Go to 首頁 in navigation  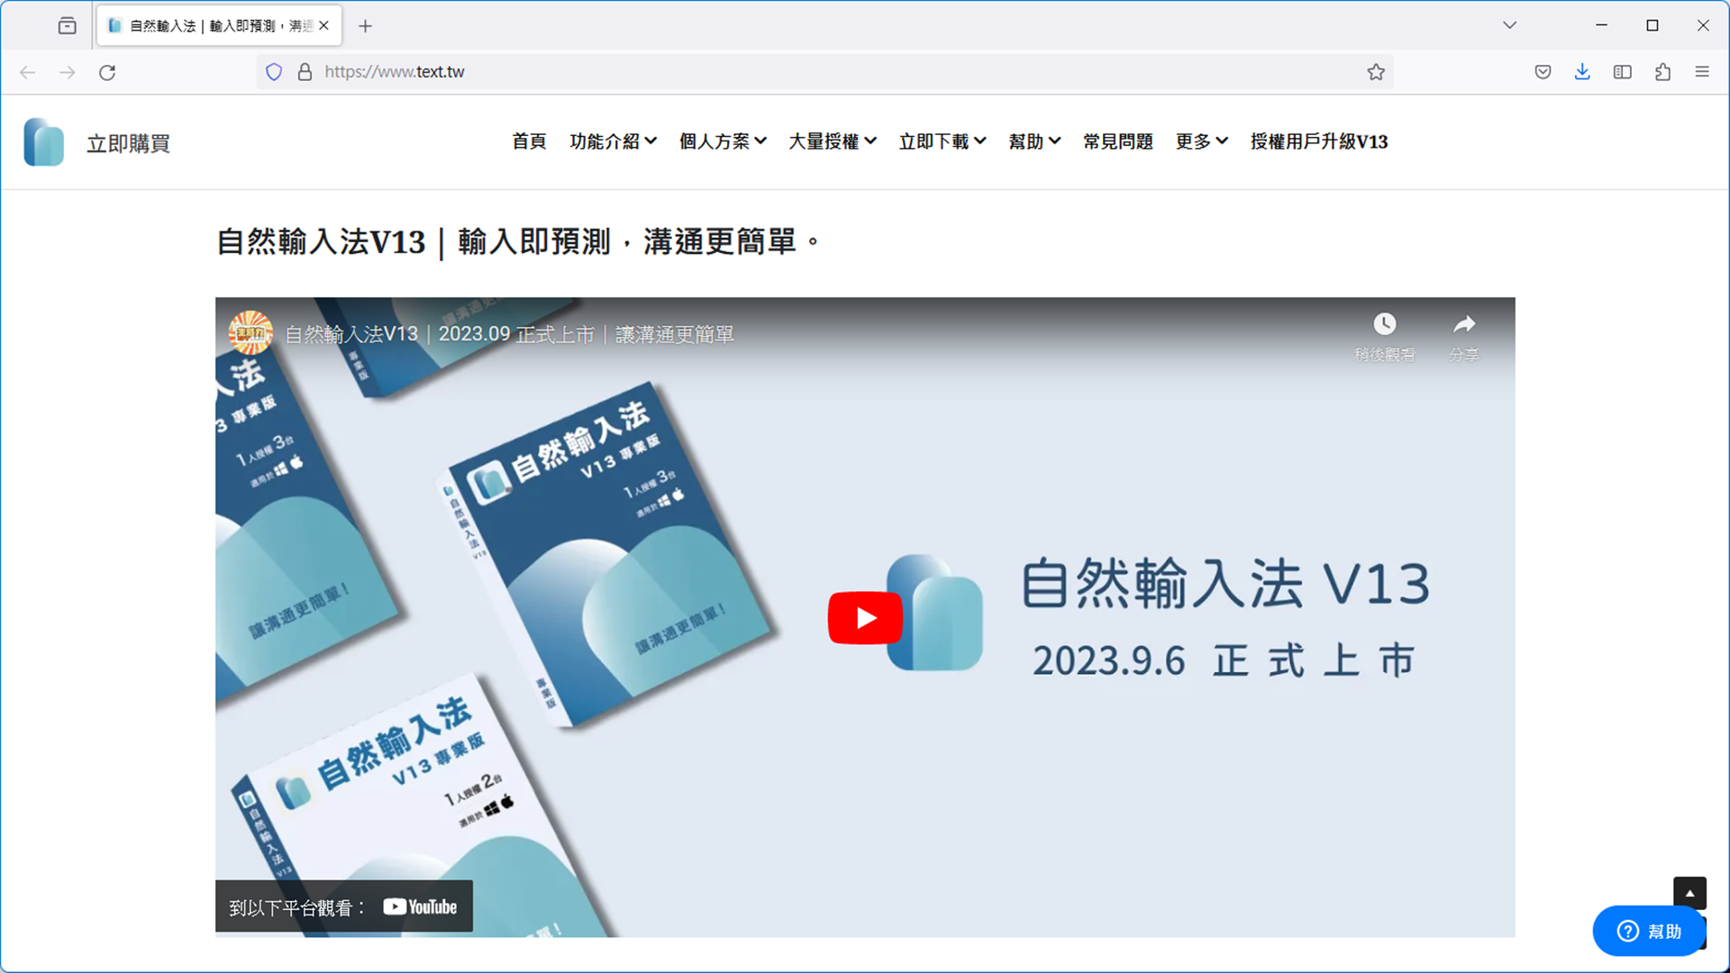pos(529,141)
